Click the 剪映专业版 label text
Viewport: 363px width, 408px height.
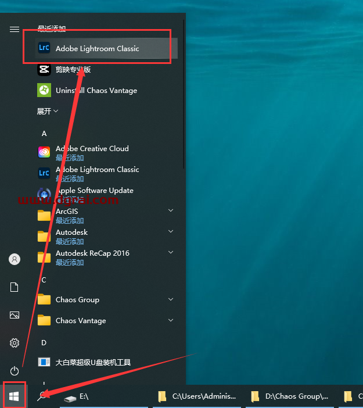click(x=73, y=70)
